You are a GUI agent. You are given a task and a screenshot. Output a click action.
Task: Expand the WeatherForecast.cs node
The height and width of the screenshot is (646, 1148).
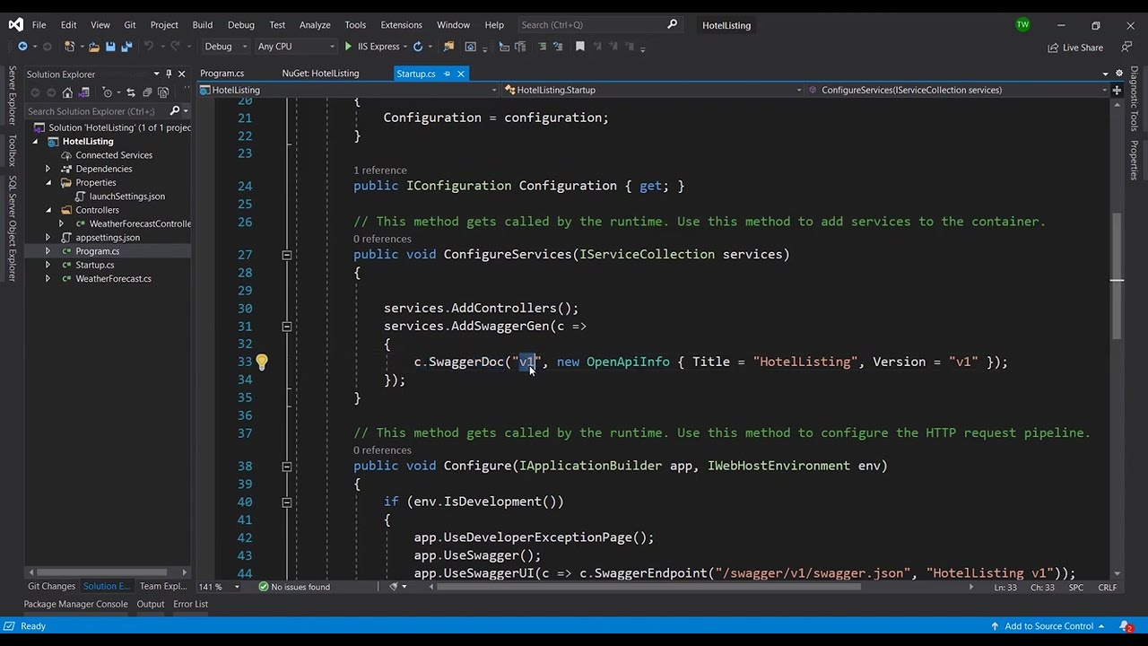coord(48,279)
